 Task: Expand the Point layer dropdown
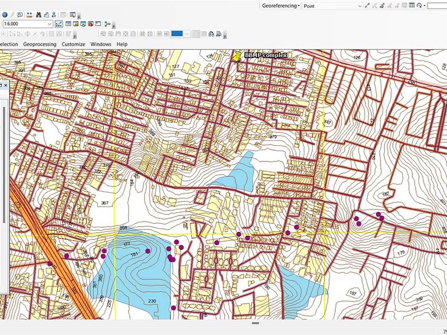click(x=359, y=5)
